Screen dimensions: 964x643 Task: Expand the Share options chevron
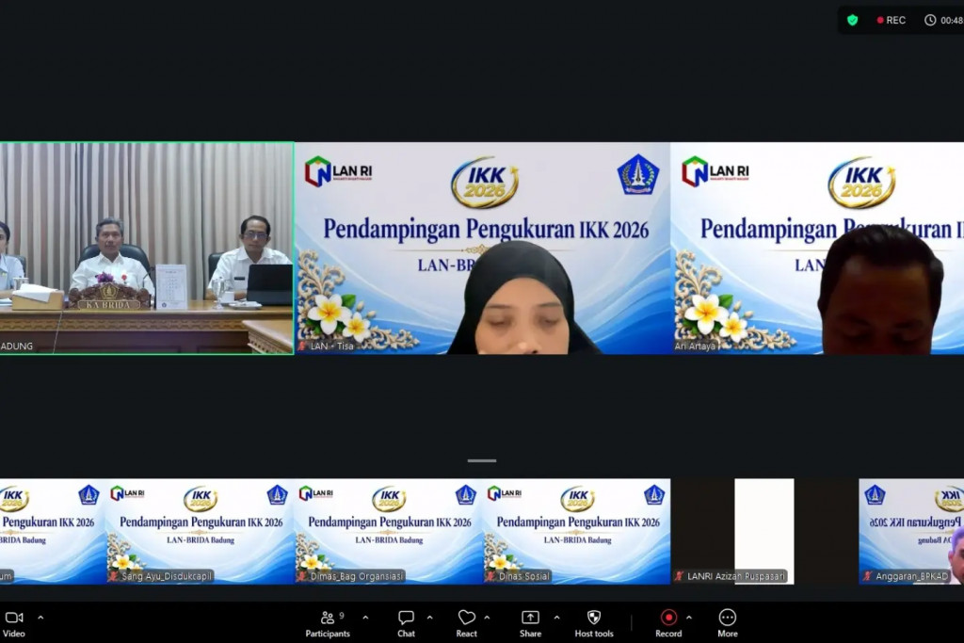556,618
